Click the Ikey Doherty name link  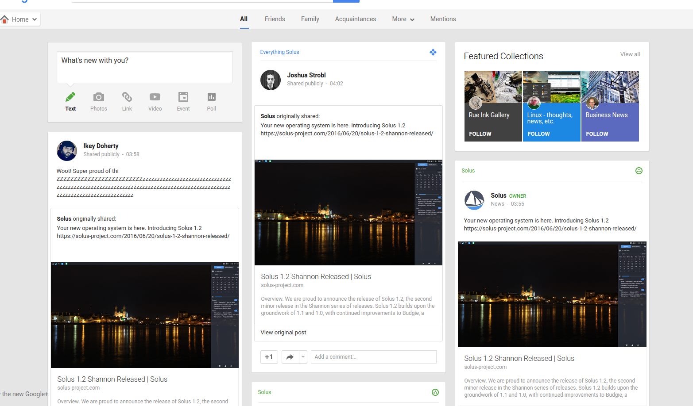(x=101, y=146)
